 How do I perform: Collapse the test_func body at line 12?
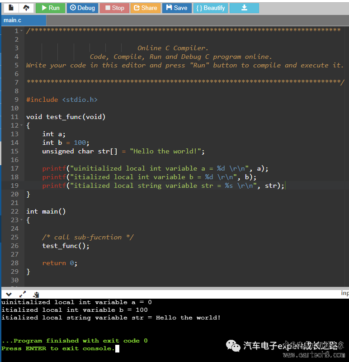point(21,125)
